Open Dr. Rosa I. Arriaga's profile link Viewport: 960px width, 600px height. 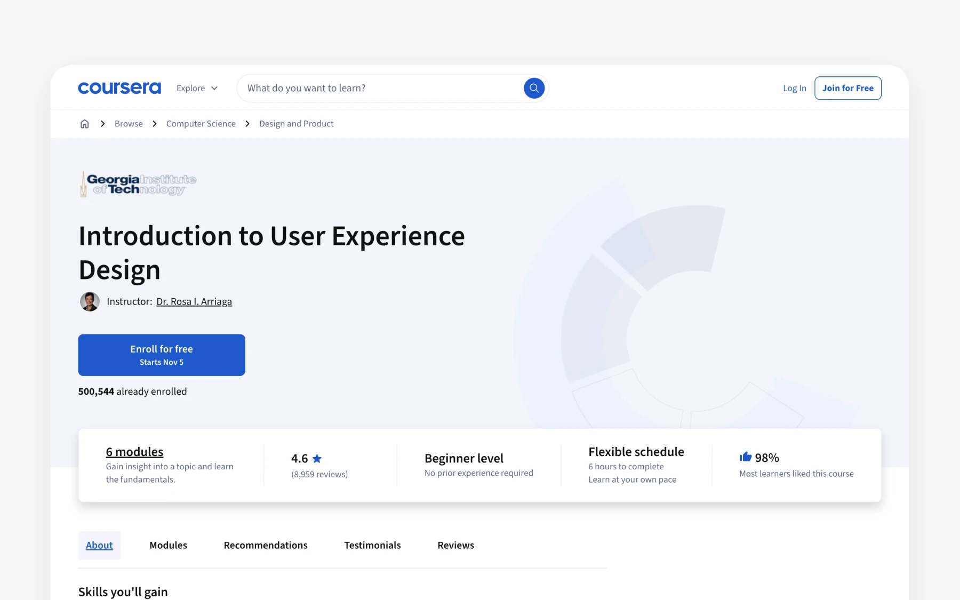(x=194, y=301)
